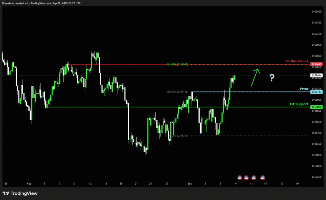Click the '24' date label on time axis

pos(150,183)
